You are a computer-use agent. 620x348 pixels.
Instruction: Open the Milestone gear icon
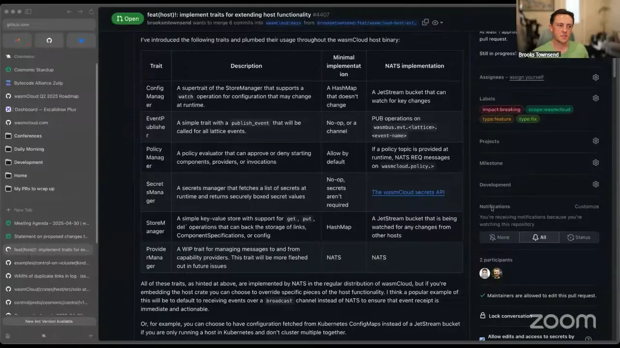tap(596, 163)
